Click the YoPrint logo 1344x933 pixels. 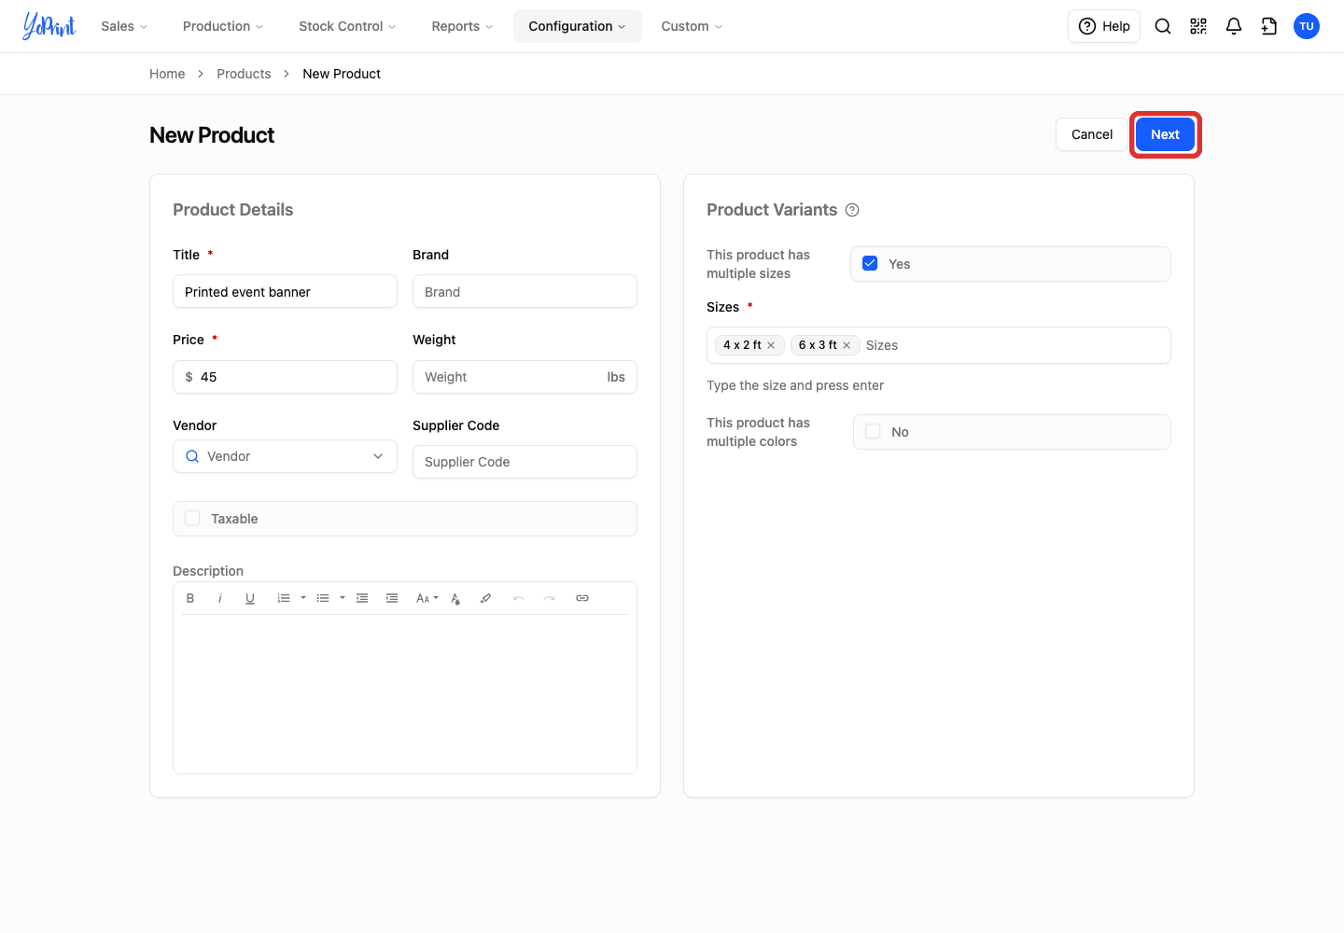pos(49,26)
